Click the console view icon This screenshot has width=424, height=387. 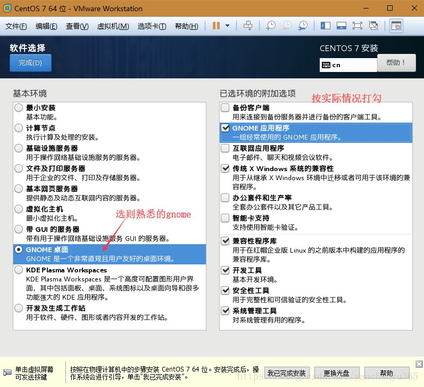click(x=396, y=26)
